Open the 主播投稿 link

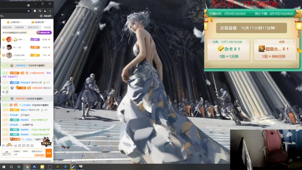click(x=14, y=22)
